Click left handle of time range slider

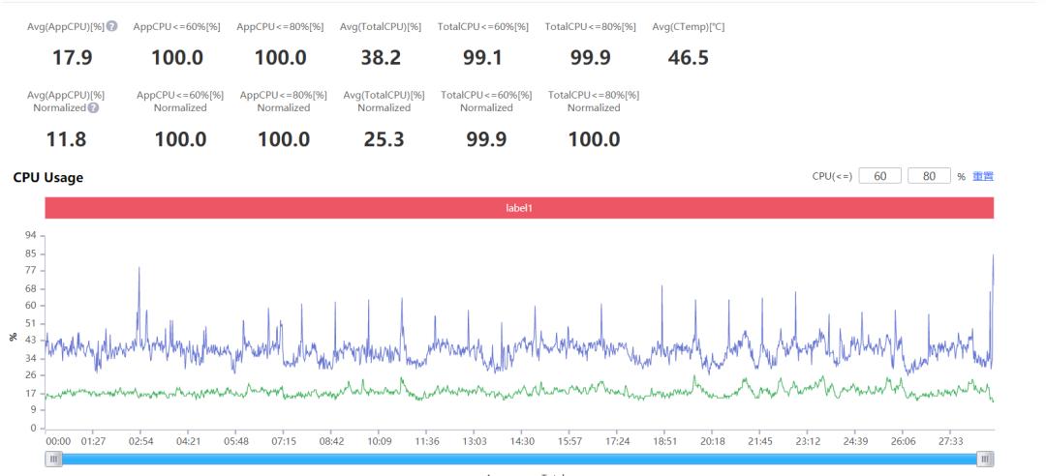(x=54, y=459)
